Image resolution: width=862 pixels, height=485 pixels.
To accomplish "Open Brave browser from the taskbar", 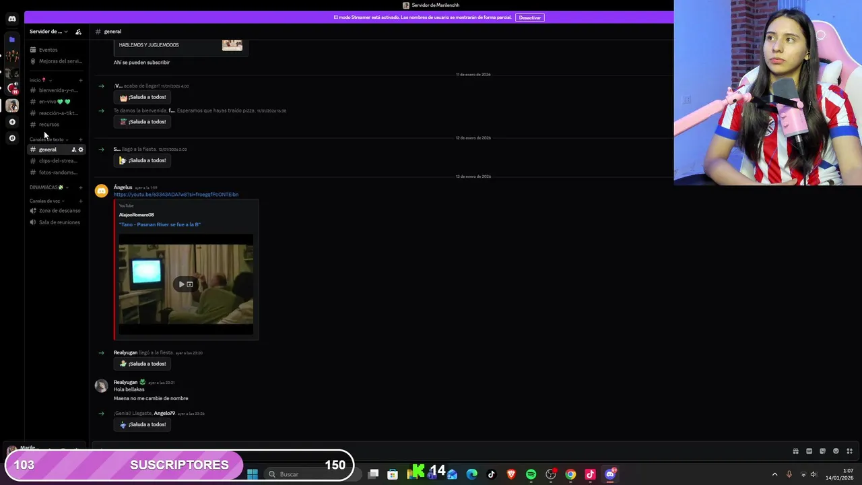I will (511, 474).
